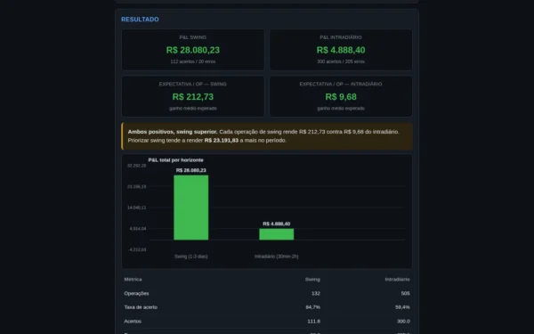Click the bold R$ 23.191,83 amount in callout
The width and height of the screenshot is (534, 334).
pyautogui.click(x=222, y=141)
